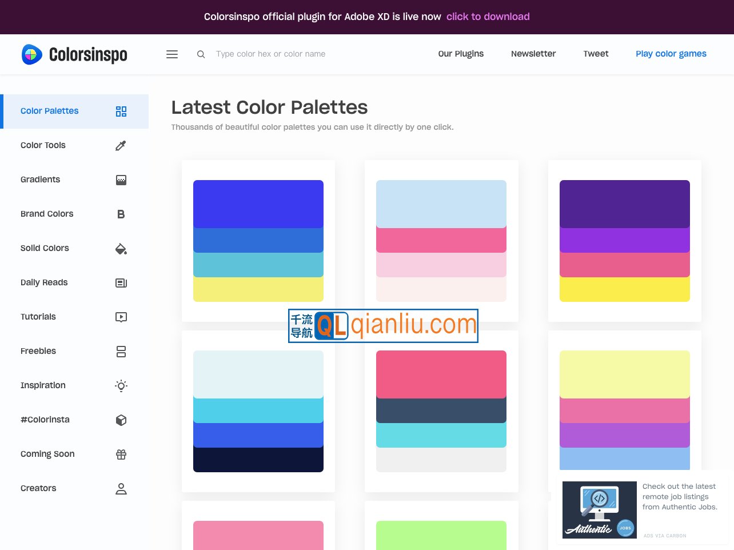Select the Solid Colors paint bucket icon
The height and width of the screenshot is (550, 734).
[x=121, y=248]
